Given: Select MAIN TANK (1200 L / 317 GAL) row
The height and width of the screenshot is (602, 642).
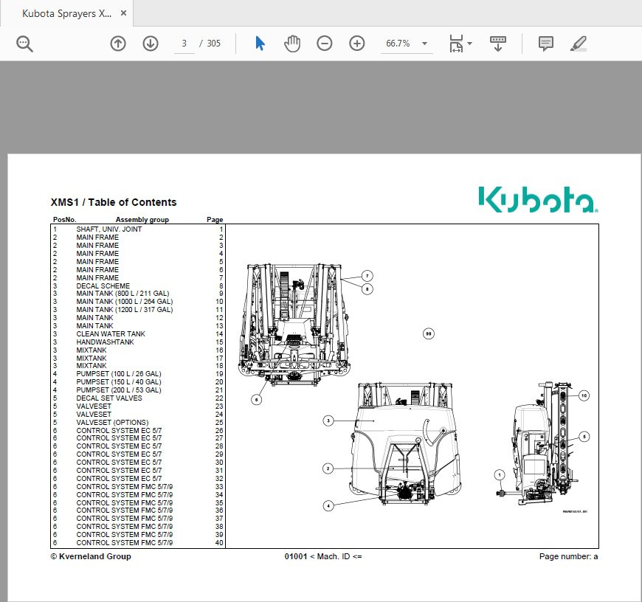Looking at the screenshot, I should pos(138,310).
